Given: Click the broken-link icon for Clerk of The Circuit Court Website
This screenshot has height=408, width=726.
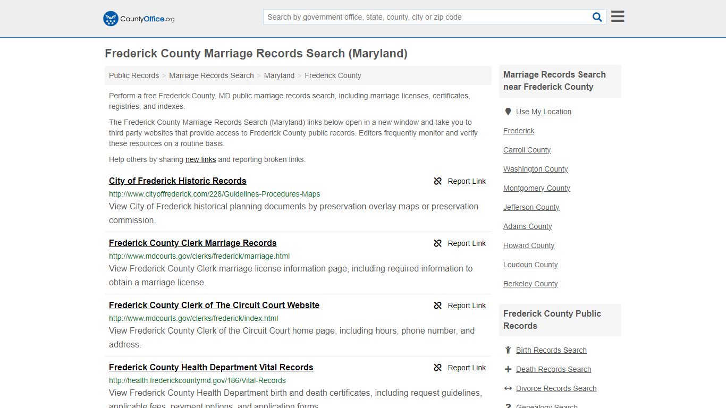Looking at the screenshot, I should coord(438,305).
